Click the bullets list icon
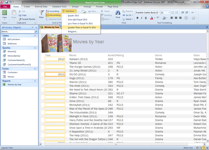Viewport: 209px width, 150px height. pyautogui.click(x=173, y=12)
